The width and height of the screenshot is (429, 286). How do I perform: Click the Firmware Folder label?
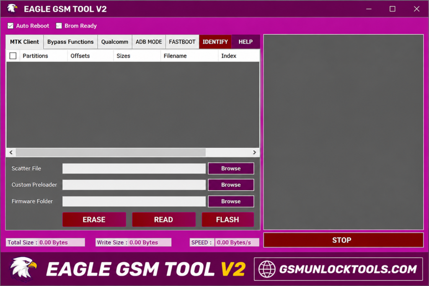click(32, 201)
